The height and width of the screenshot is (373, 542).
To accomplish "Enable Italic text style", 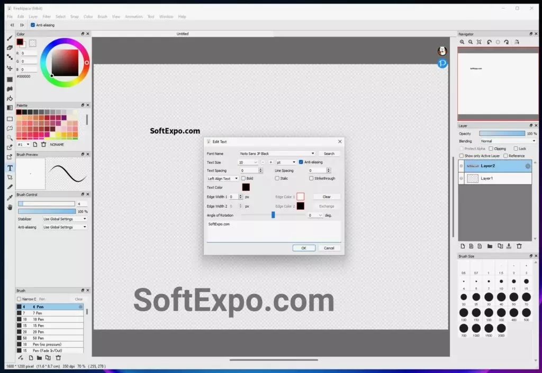I will coord(278,179).
